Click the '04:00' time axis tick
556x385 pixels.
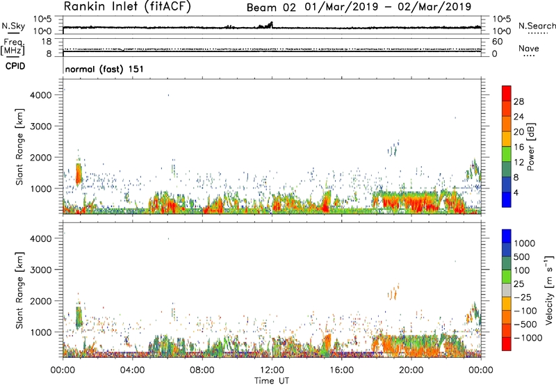(132, 370)
